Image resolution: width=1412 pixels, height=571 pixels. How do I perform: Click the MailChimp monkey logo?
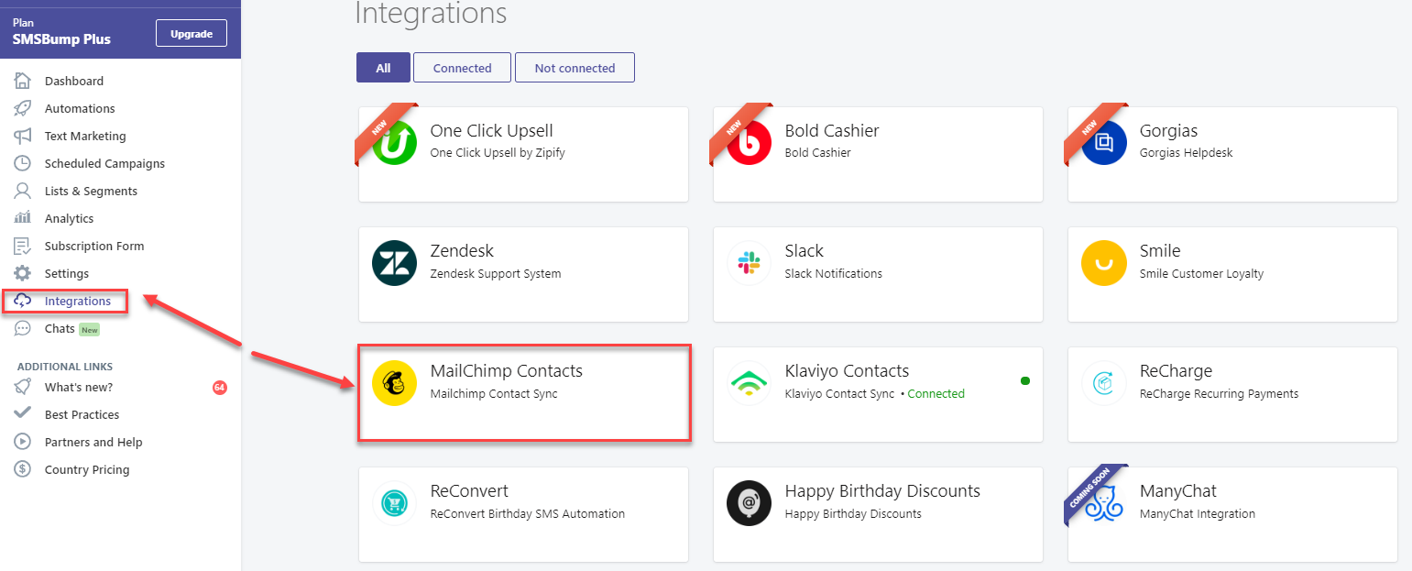pyautogui.click(x=395, y=383)
